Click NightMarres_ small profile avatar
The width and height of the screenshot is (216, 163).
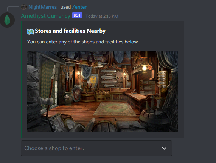point(24,7)
